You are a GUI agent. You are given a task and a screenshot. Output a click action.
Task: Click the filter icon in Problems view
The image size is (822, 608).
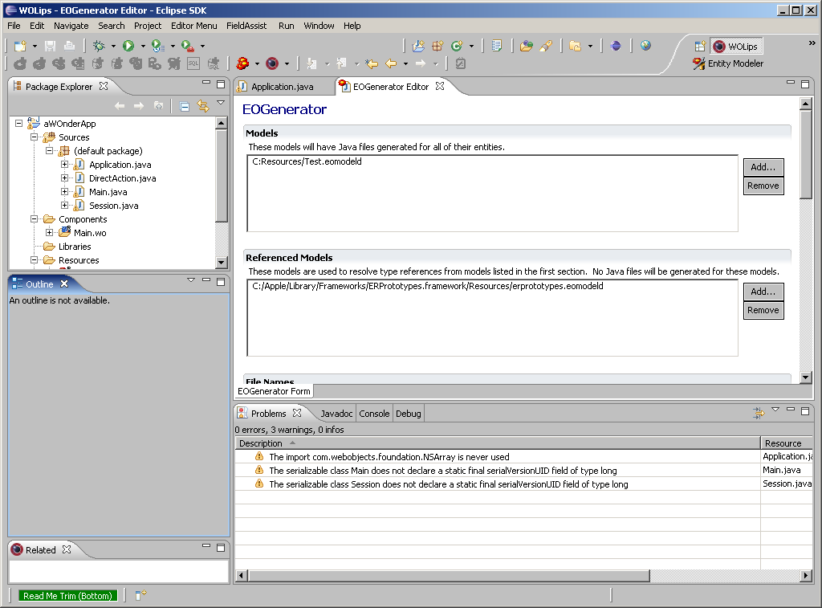(759, 413)
